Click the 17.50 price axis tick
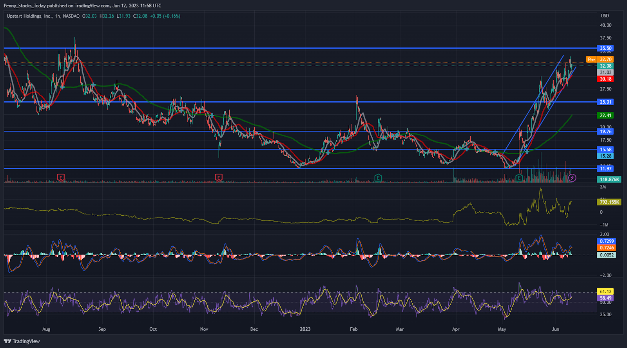 [x=605, y=140]
